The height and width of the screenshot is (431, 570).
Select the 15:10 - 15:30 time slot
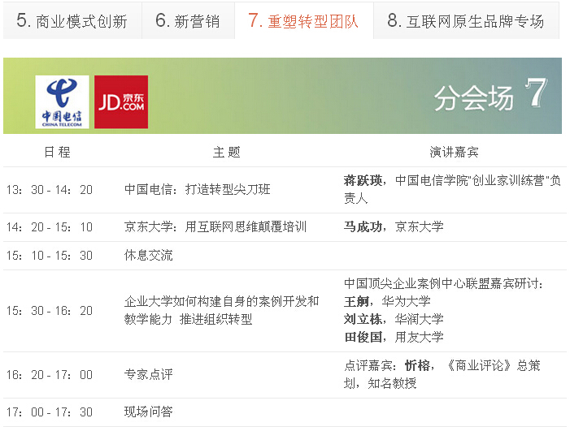50,256
